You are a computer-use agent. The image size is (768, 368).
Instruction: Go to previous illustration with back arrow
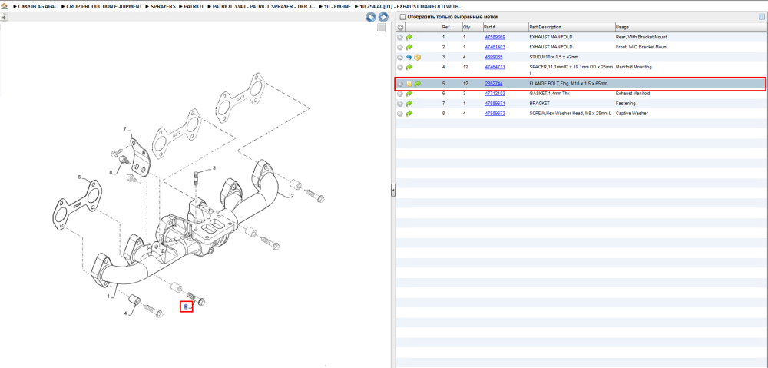point(371,17)
